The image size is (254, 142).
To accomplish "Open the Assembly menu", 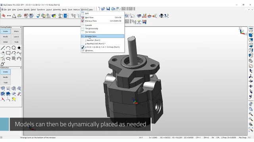I will coord(57,9).
